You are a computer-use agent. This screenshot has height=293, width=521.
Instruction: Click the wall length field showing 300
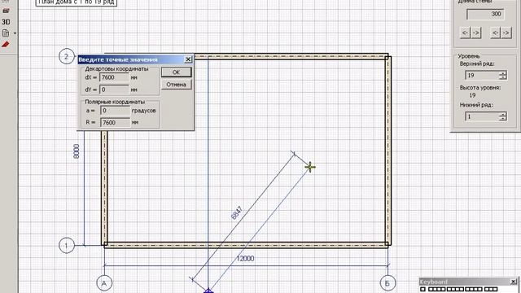pyautogui.click(x=485, y=14)
